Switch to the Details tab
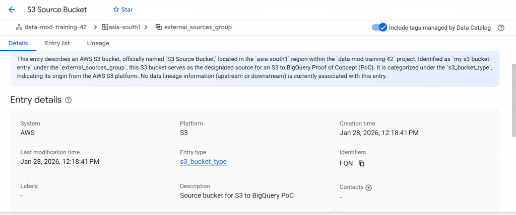 click(x=18, y=43)
